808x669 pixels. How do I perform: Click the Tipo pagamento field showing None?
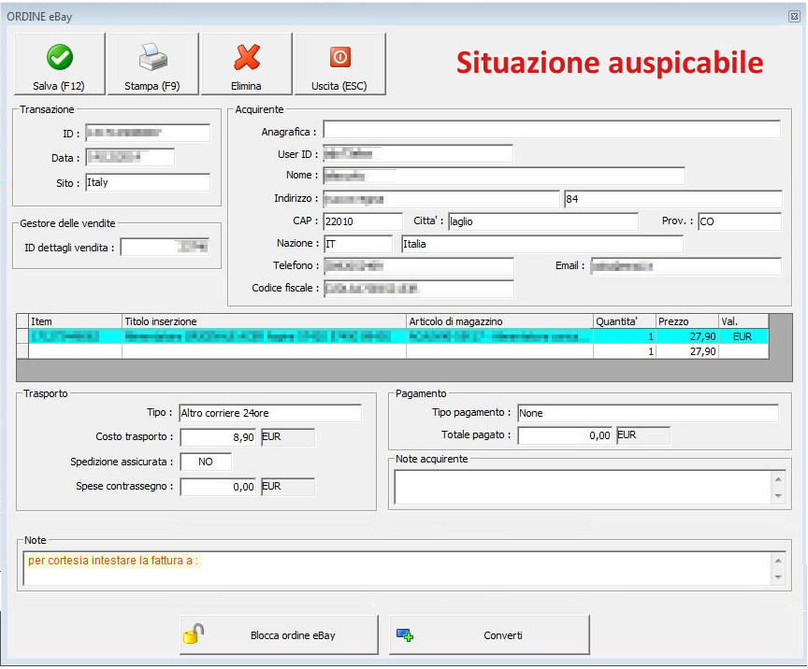648,413
